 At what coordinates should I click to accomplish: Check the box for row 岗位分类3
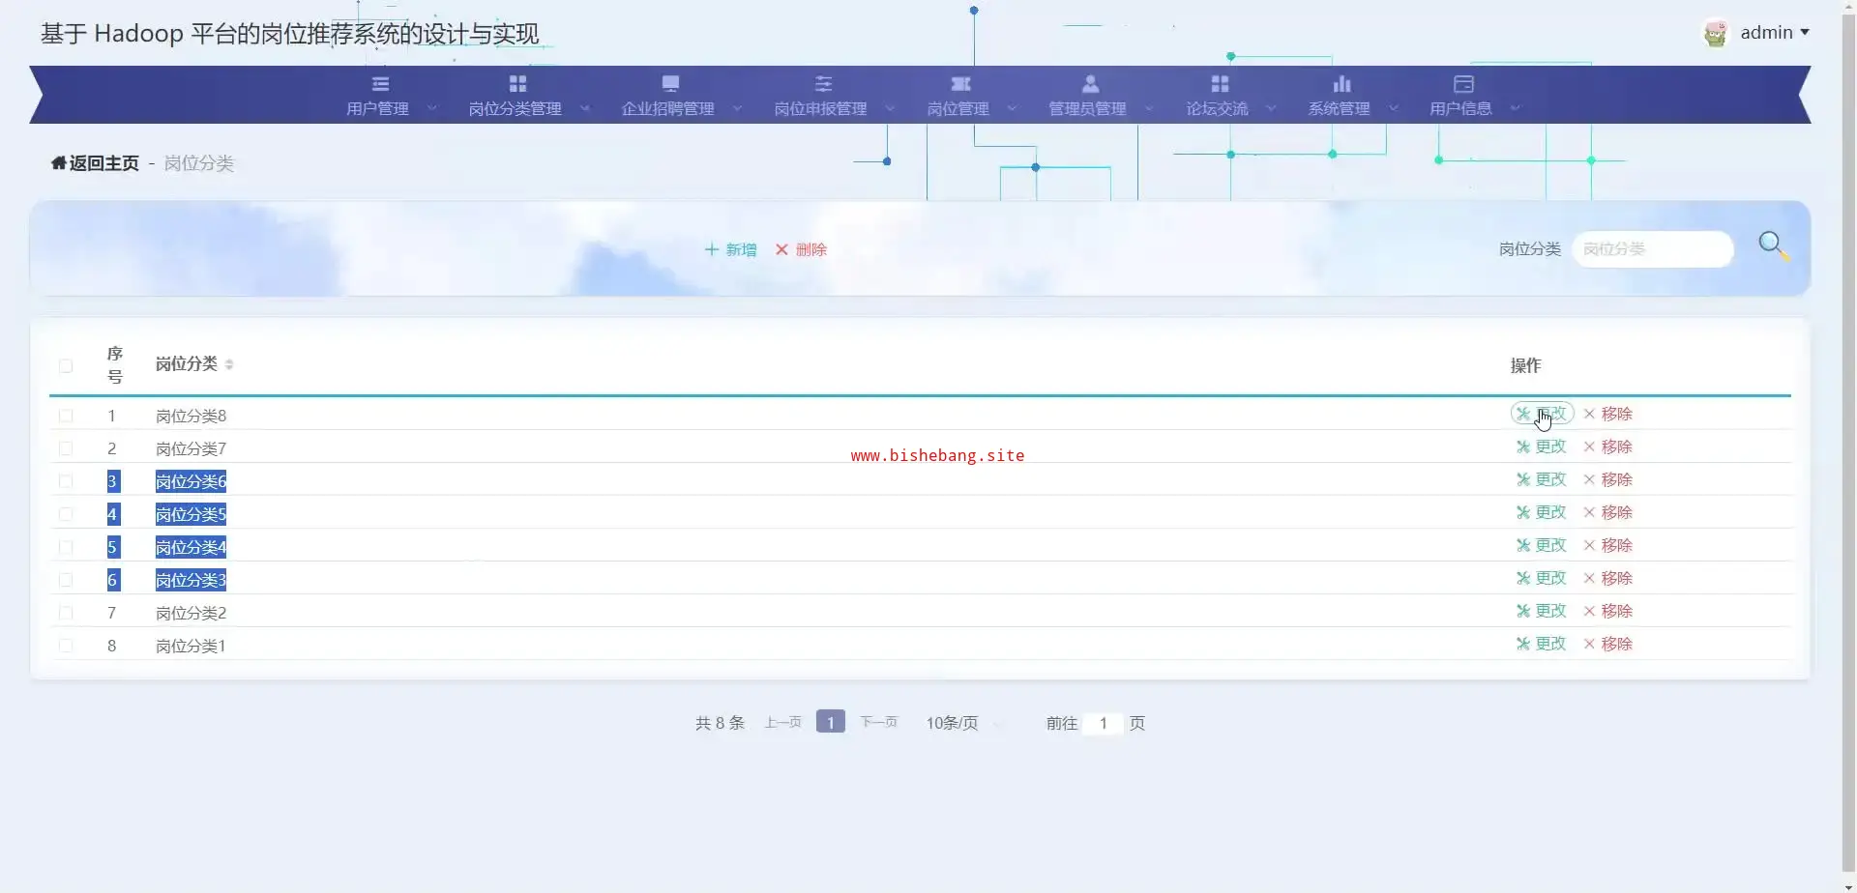pyautogui.click(x=66, y=580)
